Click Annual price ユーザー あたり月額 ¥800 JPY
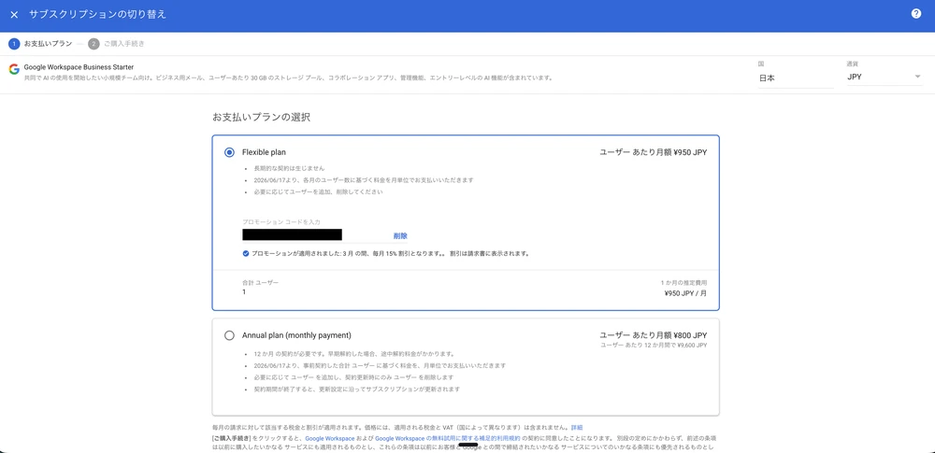Image resolution: width=935 pixels, height=453 pixels. (654, 335)
